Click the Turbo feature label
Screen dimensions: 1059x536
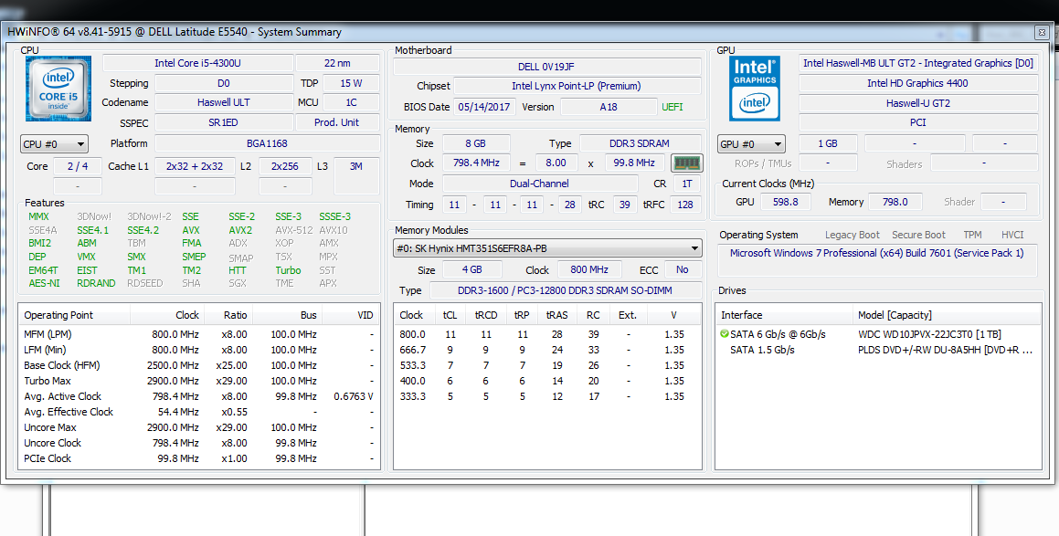point(288,270)
